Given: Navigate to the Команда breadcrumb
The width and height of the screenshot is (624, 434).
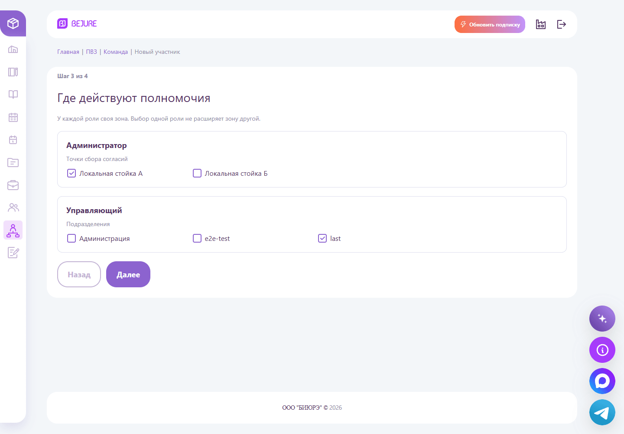Looking at the screenshot, I should point(116,52).
